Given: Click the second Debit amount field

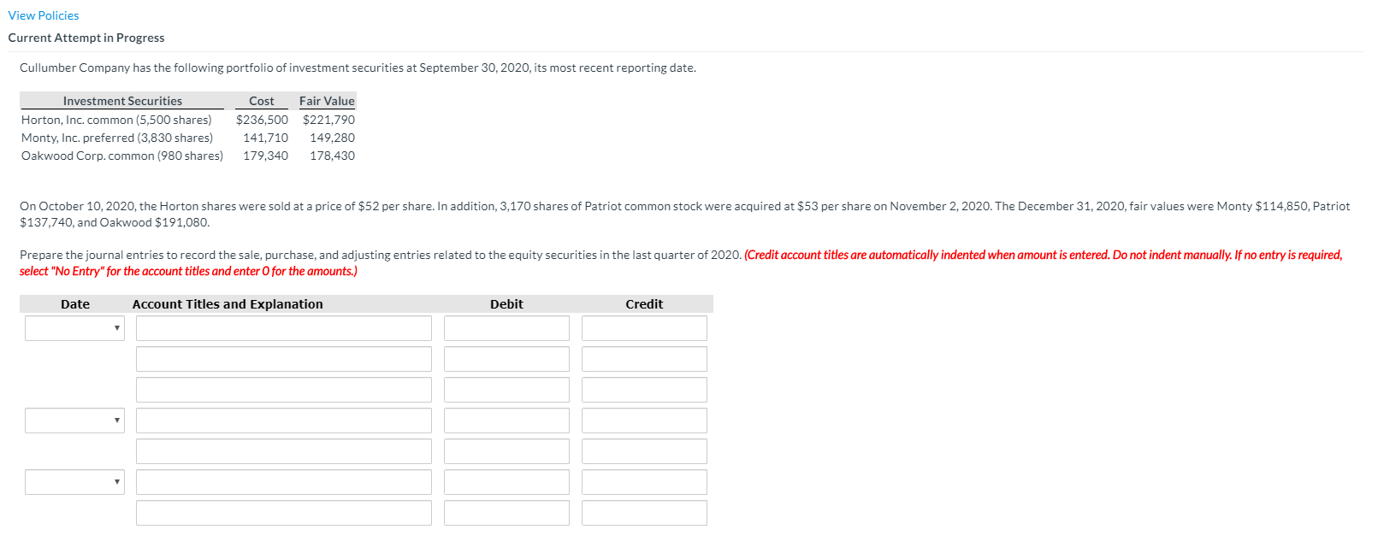Looking at the screenshot, I should click(506, 358).
